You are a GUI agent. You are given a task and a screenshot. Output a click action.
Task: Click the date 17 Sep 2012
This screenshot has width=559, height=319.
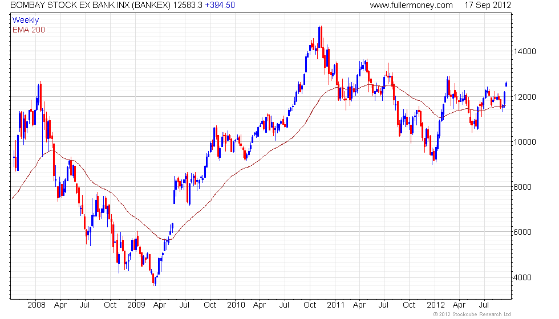click(x=488, y=5)
